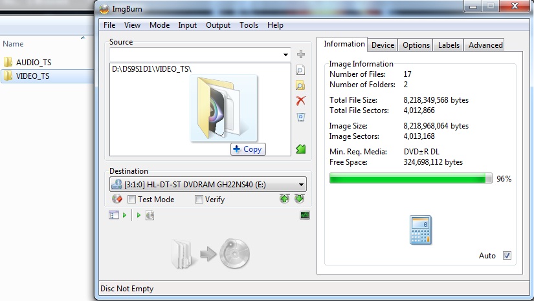Open the graph monitor icon

[x=305, y=215]
